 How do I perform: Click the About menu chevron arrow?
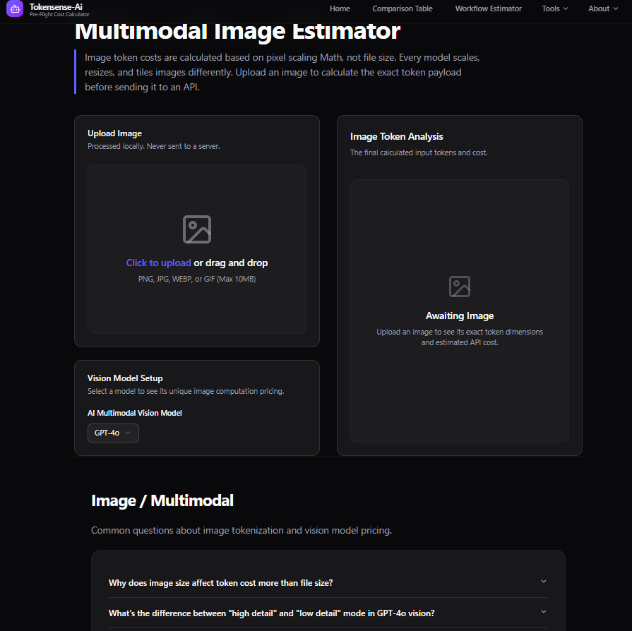[615, 9]
